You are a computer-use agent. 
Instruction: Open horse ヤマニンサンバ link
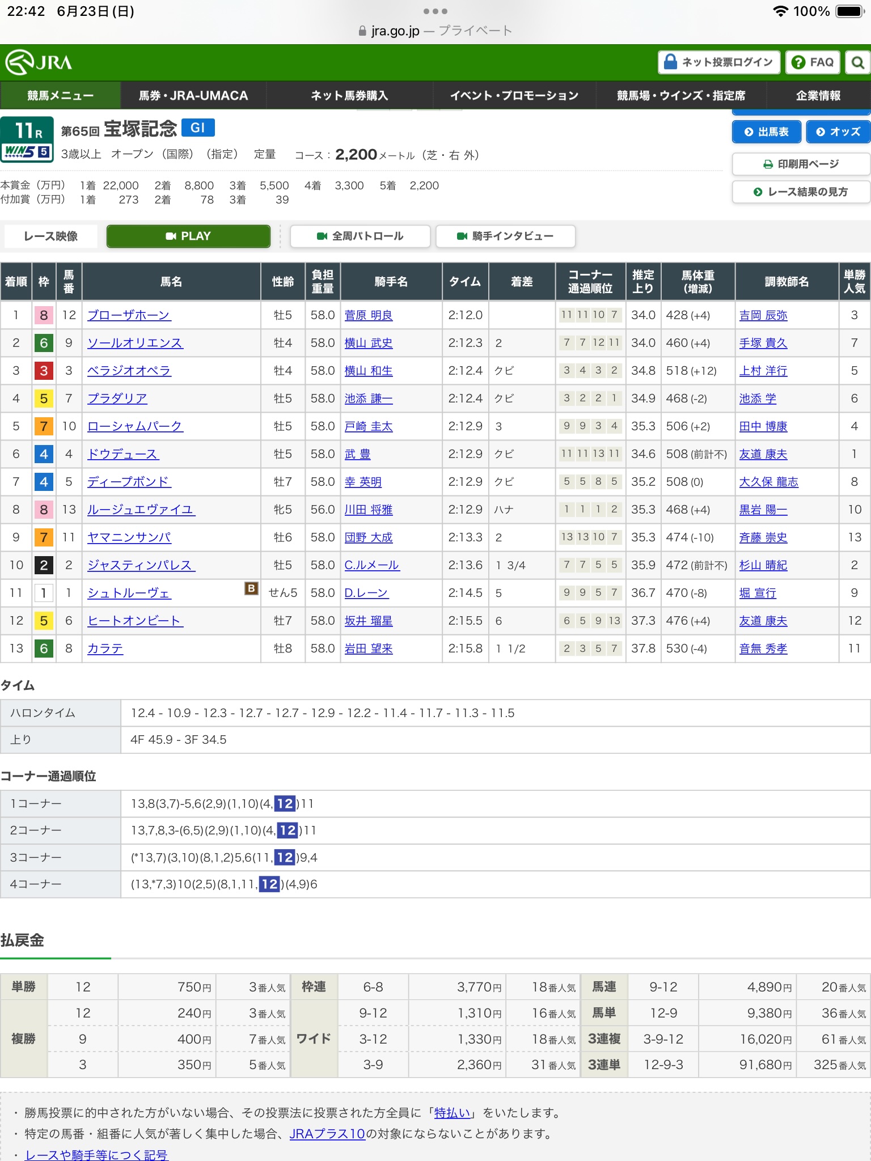coord(129,537)
